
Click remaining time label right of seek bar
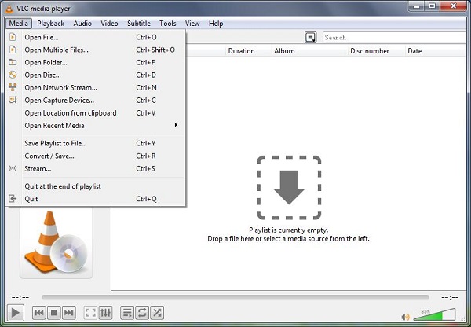(x=450, y=297)
